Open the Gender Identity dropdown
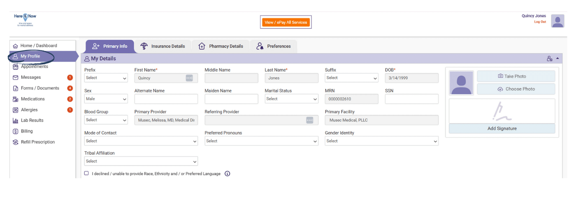 (x=382, y=141)
